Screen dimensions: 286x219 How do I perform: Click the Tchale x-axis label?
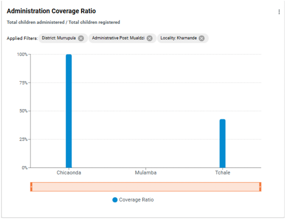pos(222,173)
